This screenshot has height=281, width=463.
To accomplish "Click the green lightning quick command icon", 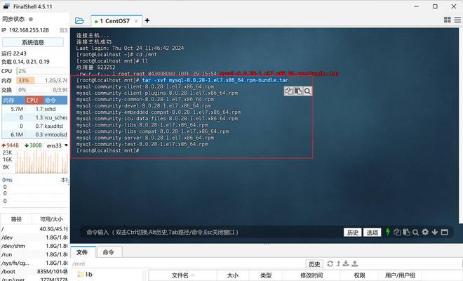I will point(388,233).
